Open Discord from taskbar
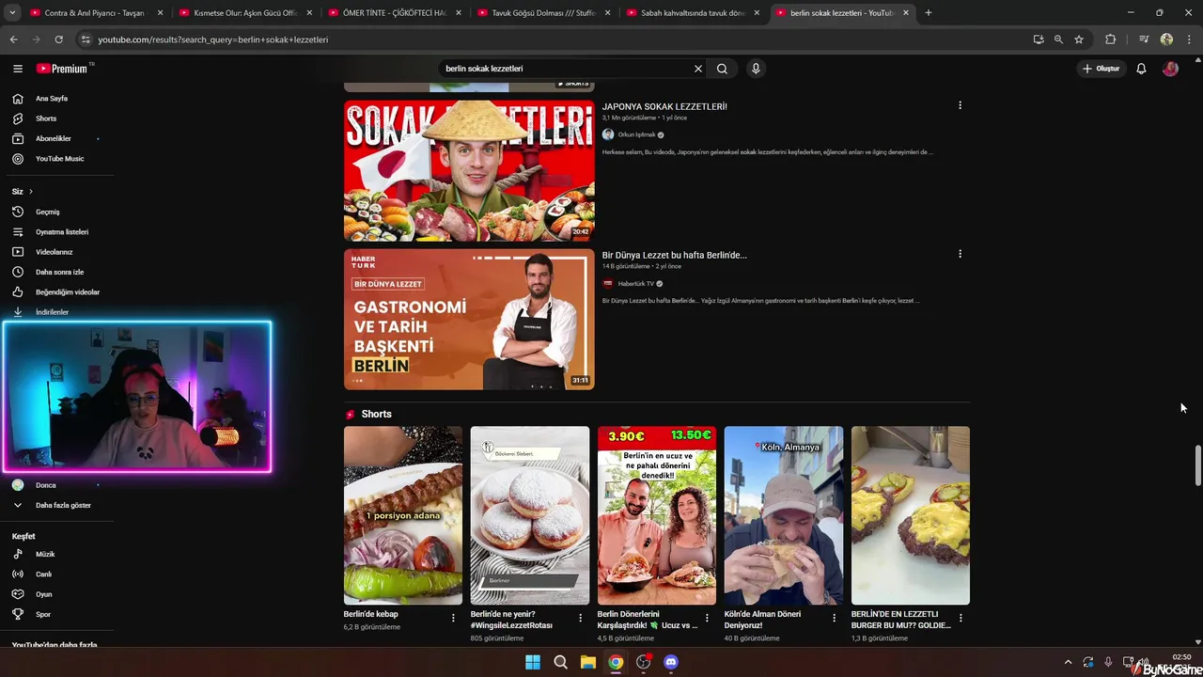The height and width of the screenshot is (677, 1203). (x=671, y=662)
